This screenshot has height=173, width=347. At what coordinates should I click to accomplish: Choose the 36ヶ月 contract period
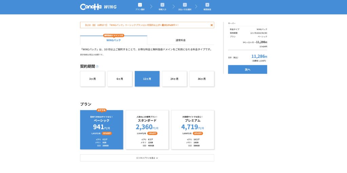[202, 79]
